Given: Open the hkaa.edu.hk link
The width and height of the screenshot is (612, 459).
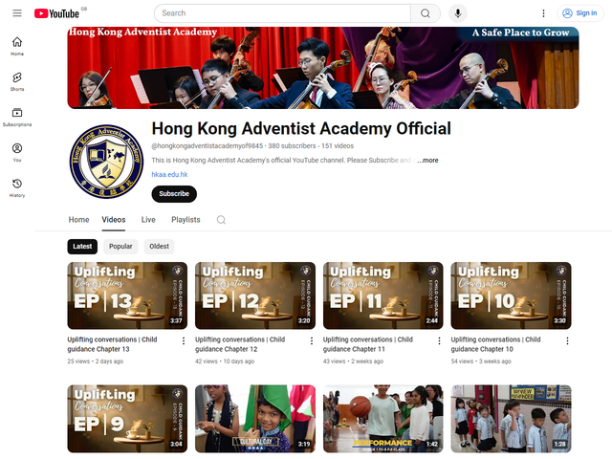Looking at the screenshot, I should click(169, 175).
